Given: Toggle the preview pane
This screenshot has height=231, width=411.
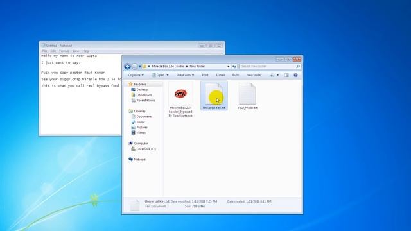Looking at the screenshot, I should pyautogui.click(x=286, y=75).
